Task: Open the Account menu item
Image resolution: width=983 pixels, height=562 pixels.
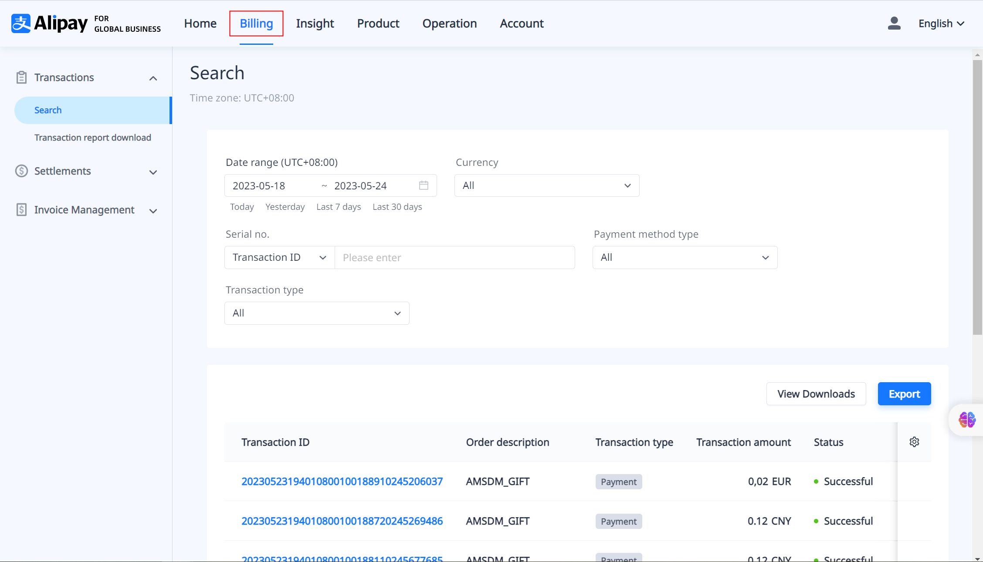Action: (522, 24)
